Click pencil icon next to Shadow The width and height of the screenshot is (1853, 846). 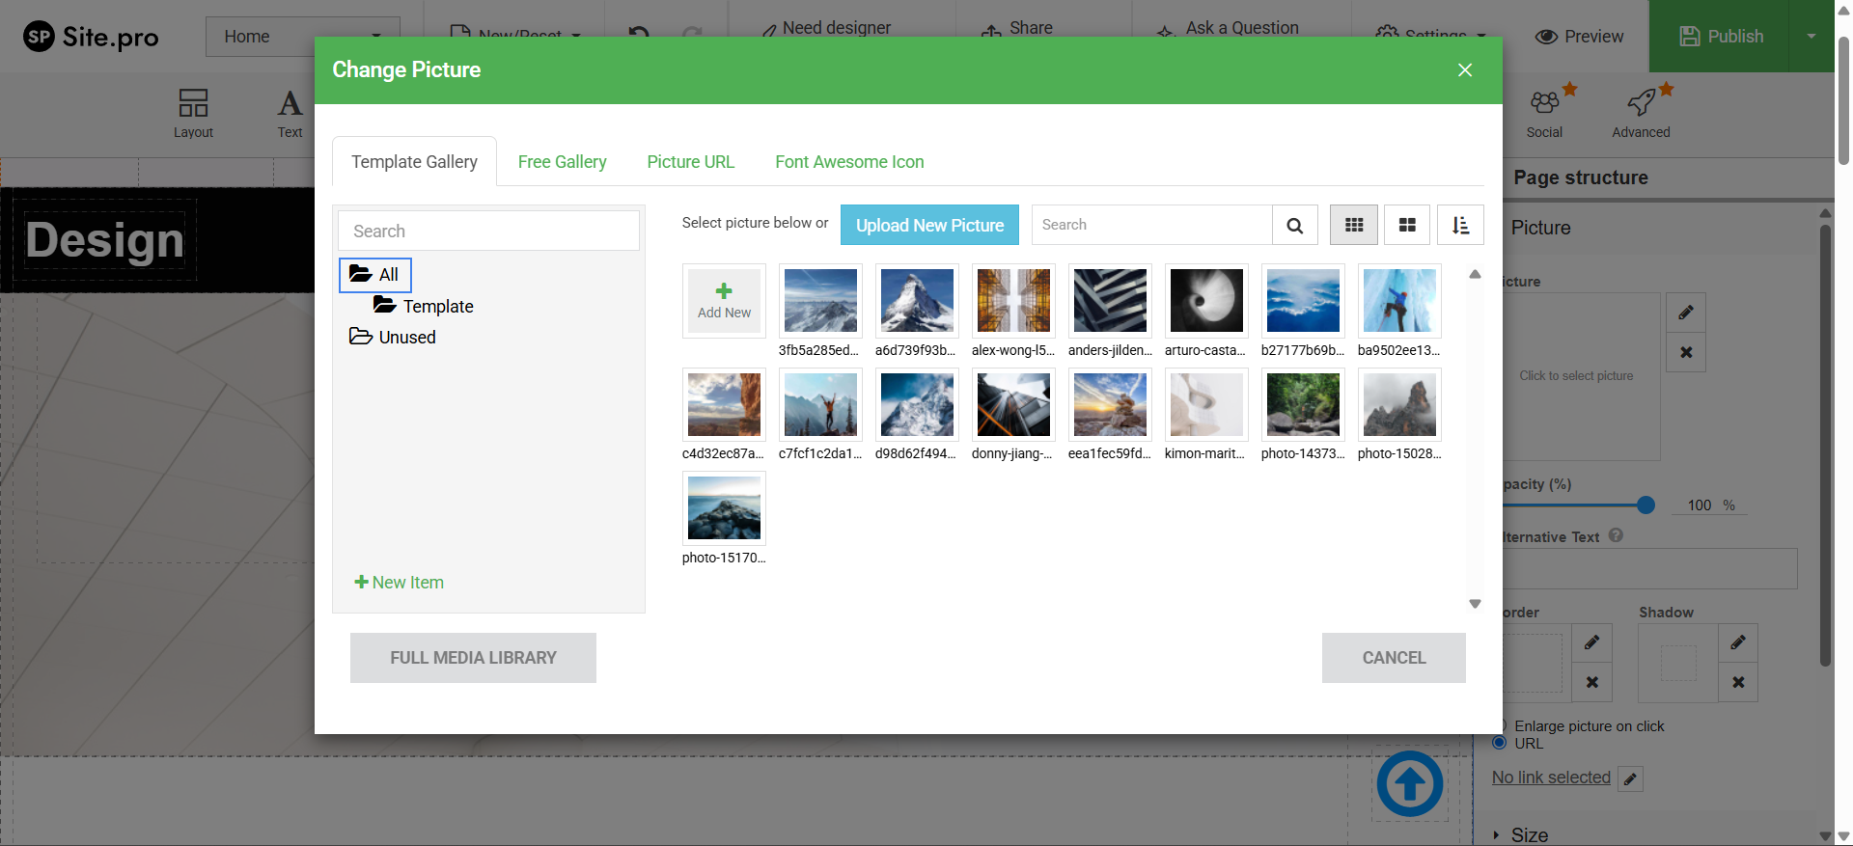coord(1737,642)
